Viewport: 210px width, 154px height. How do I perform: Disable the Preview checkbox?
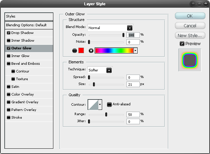(x=182, y=44)
